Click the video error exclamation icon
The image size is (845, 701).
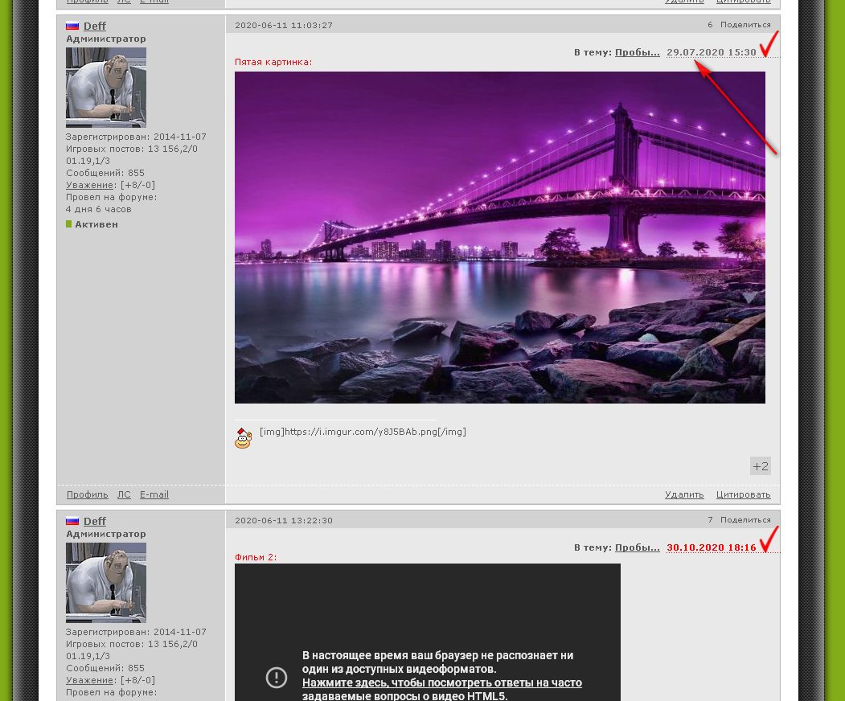pos(277,678)
